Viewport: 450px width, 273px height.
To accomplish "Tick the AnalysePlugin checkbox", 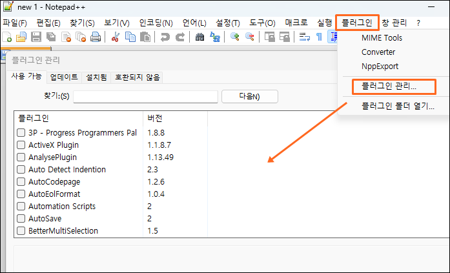I will pyautogui.click(x=21, y=157).
